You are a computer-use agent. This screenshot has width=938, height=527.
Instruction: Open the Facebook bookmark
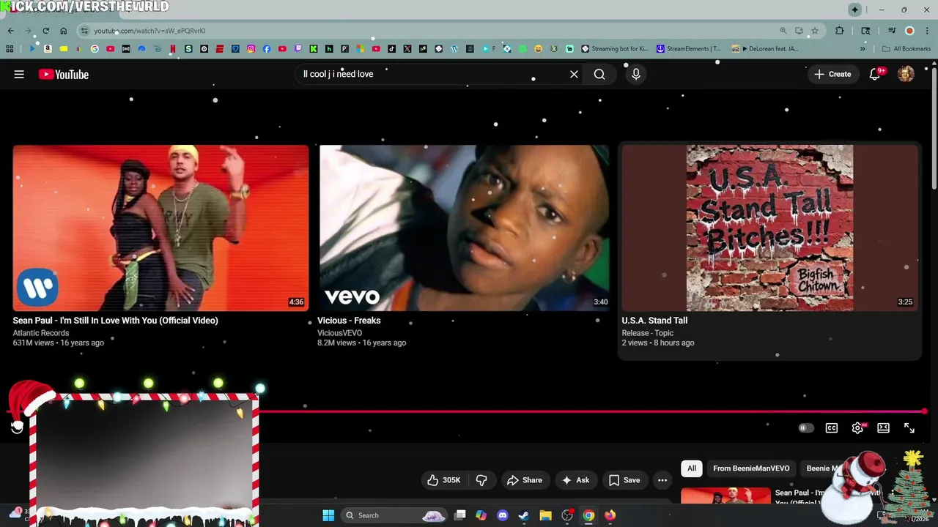pyautogui.click(x=266, y=49)
